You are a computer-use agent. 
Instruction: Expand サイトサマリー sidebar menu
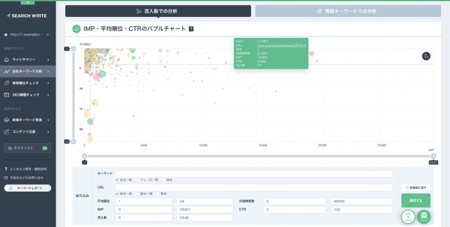28,60
